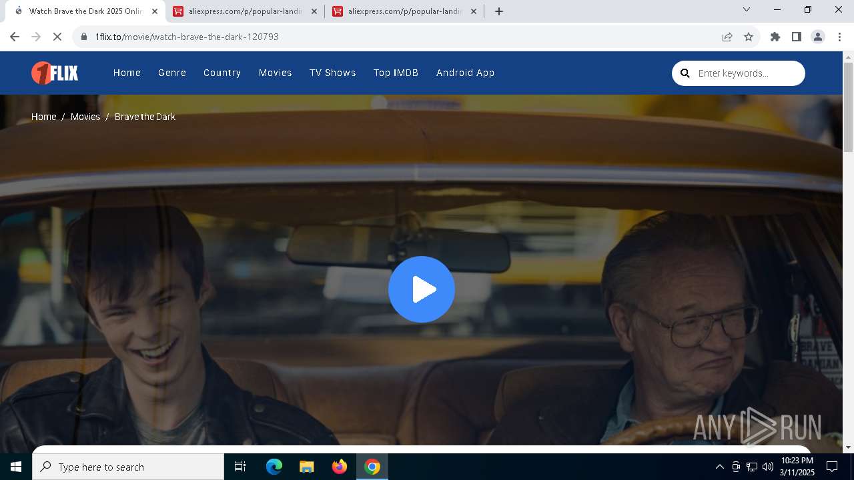The width and height of the screenshot is (854, 480).
Task: Open the Chrome profile icon
Action: click(x=818, y=37)
